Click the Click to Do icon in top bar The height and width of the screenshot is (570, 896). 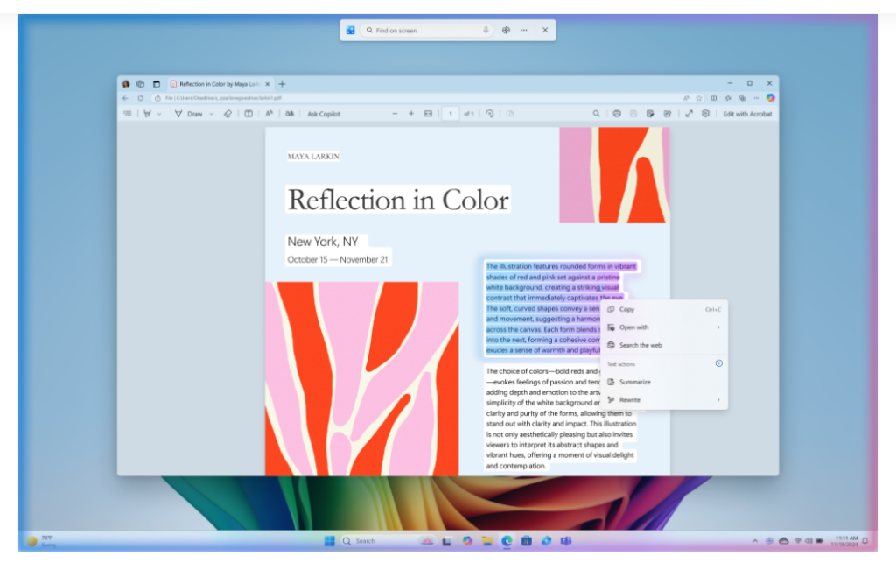click(350, 30)
